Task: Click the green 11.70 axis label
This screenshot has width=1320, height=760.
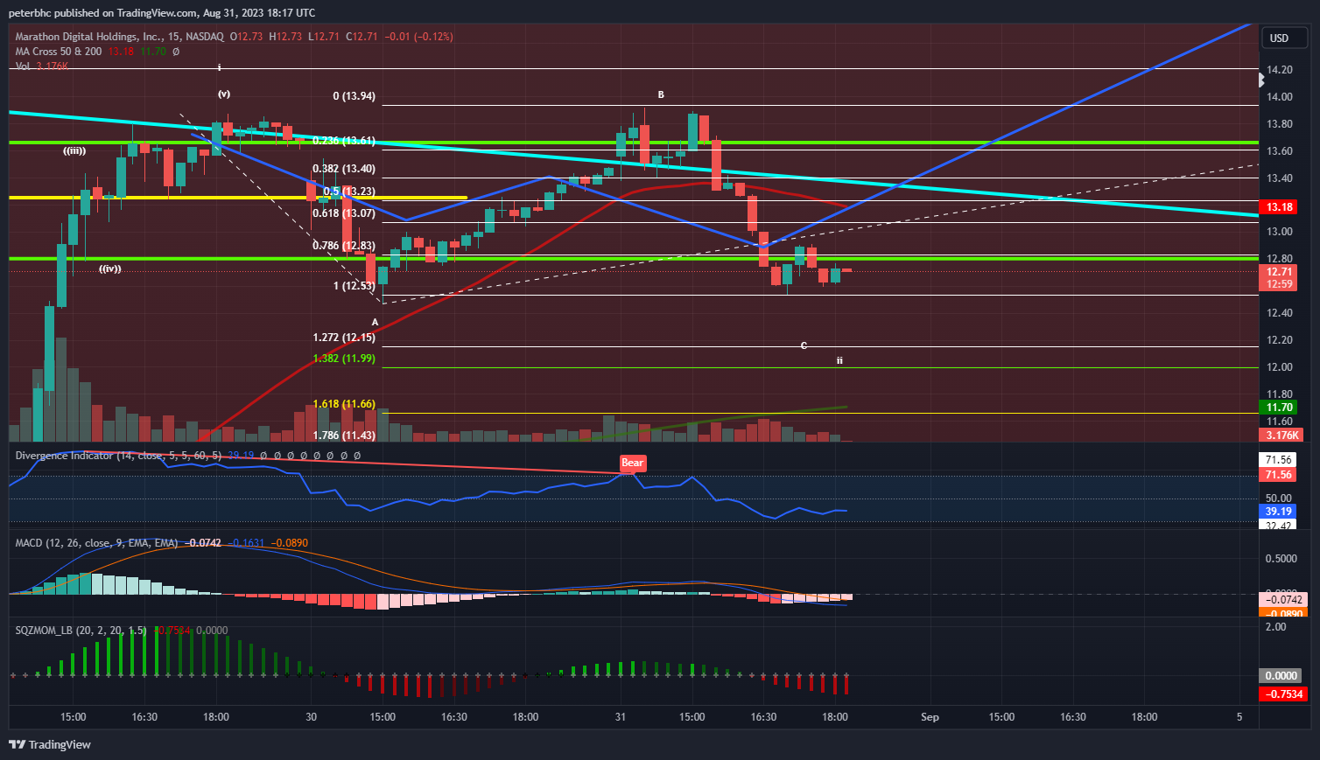Action: tap(1279, 408)
